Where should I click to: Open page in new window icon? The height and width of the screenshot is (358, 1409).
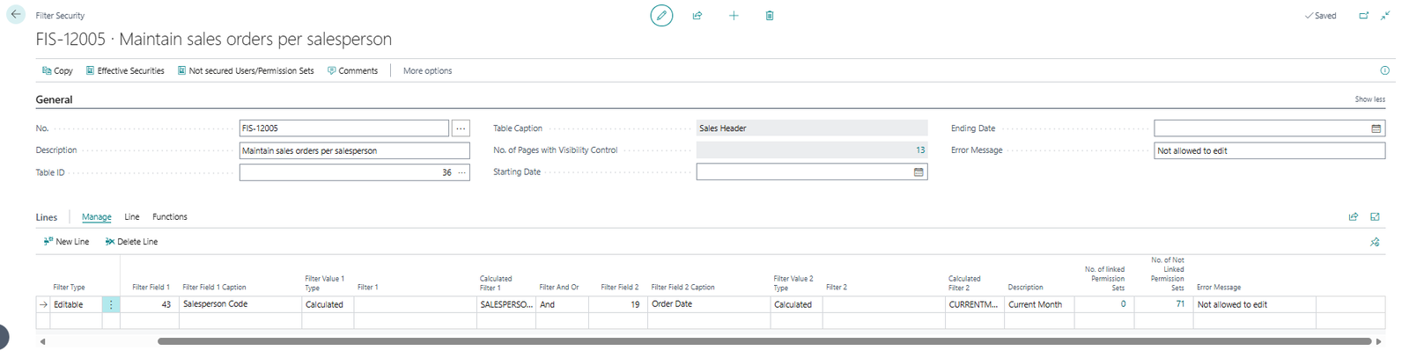pyautogui.click(x=1363, y=15)
